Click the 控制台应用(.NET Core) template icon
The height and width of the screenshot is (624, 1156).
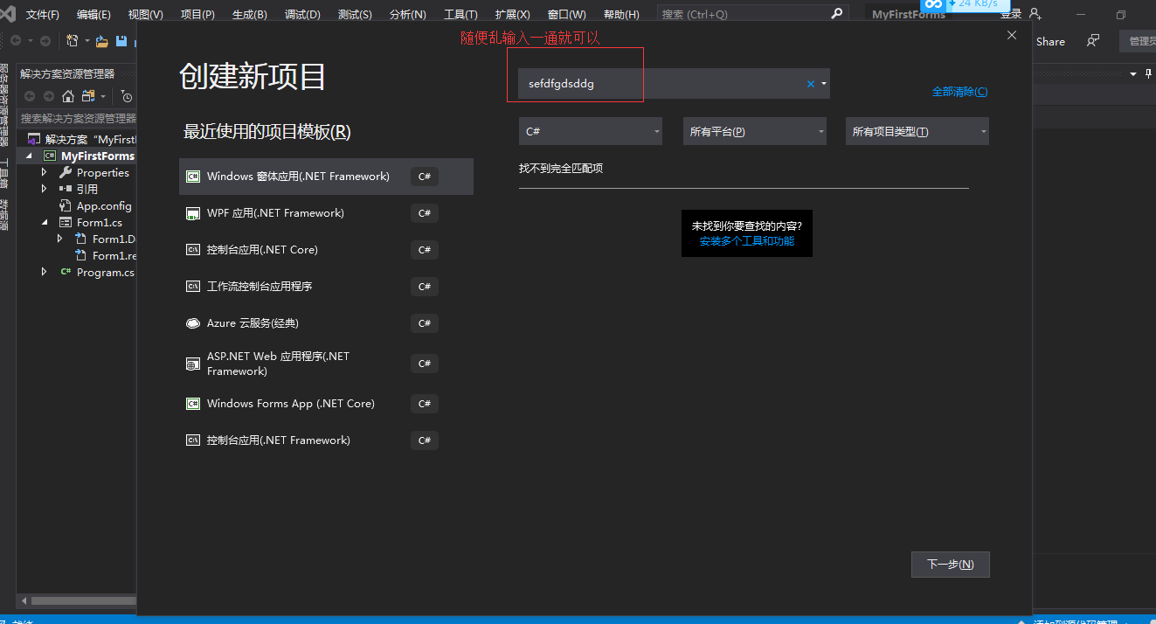(193, 250)
